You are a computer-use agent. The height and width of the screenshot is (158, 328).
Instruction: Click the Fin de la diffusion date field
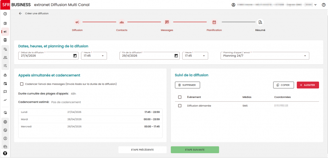click(150, 56)
